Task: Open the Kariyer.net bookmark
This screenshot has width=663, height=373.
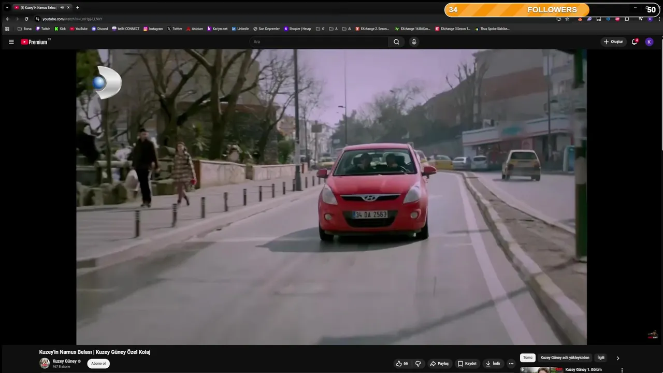Action: pyautogui.click(x=217, y=29)
